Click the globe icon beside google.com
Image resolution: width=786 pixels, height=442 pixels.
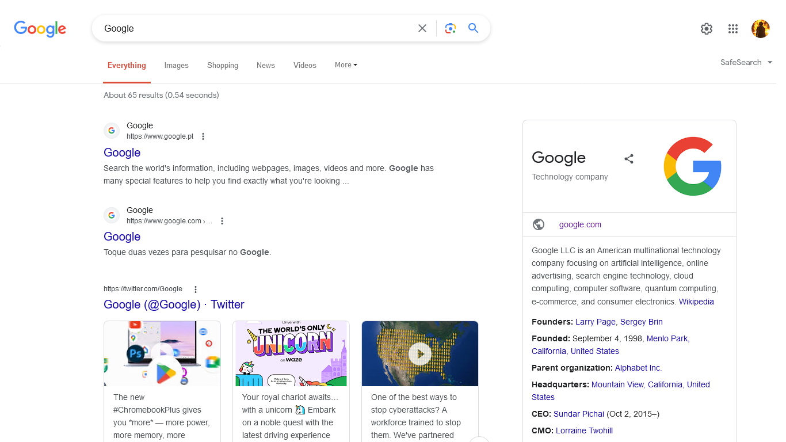[539, 224]
